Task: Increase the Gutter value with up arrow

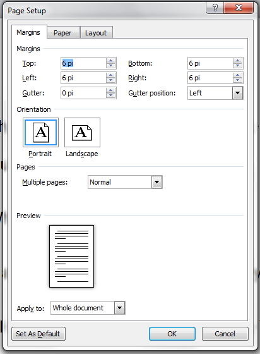Action: pos(110,90)
